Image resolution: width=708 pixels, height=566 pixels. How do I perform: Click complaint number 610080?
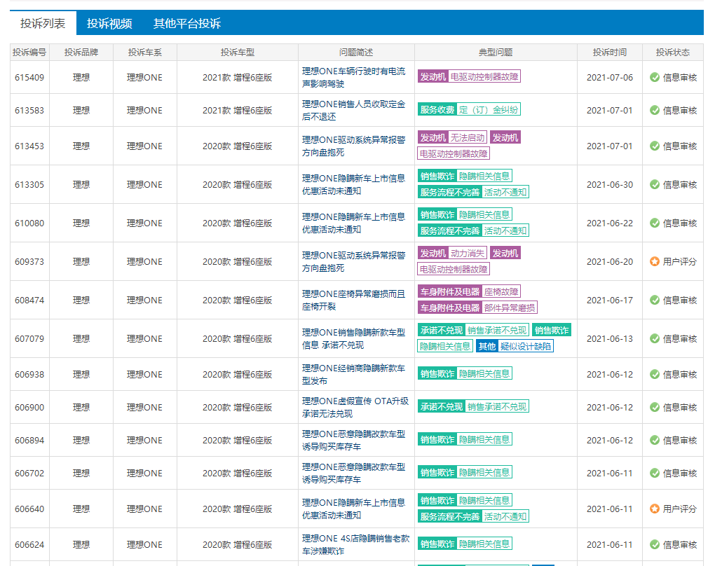click(x=29, y=223)
